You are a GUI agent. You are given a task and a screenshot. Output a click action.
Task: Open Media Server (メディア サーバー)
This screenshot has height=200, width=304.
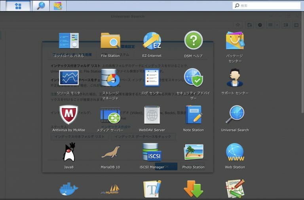(110, 115)
